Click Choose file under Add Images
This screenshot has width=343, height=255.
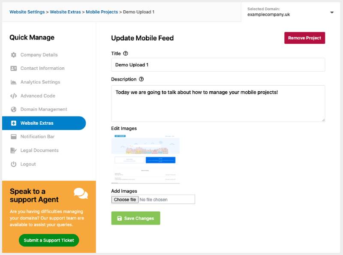coord(125,199)
